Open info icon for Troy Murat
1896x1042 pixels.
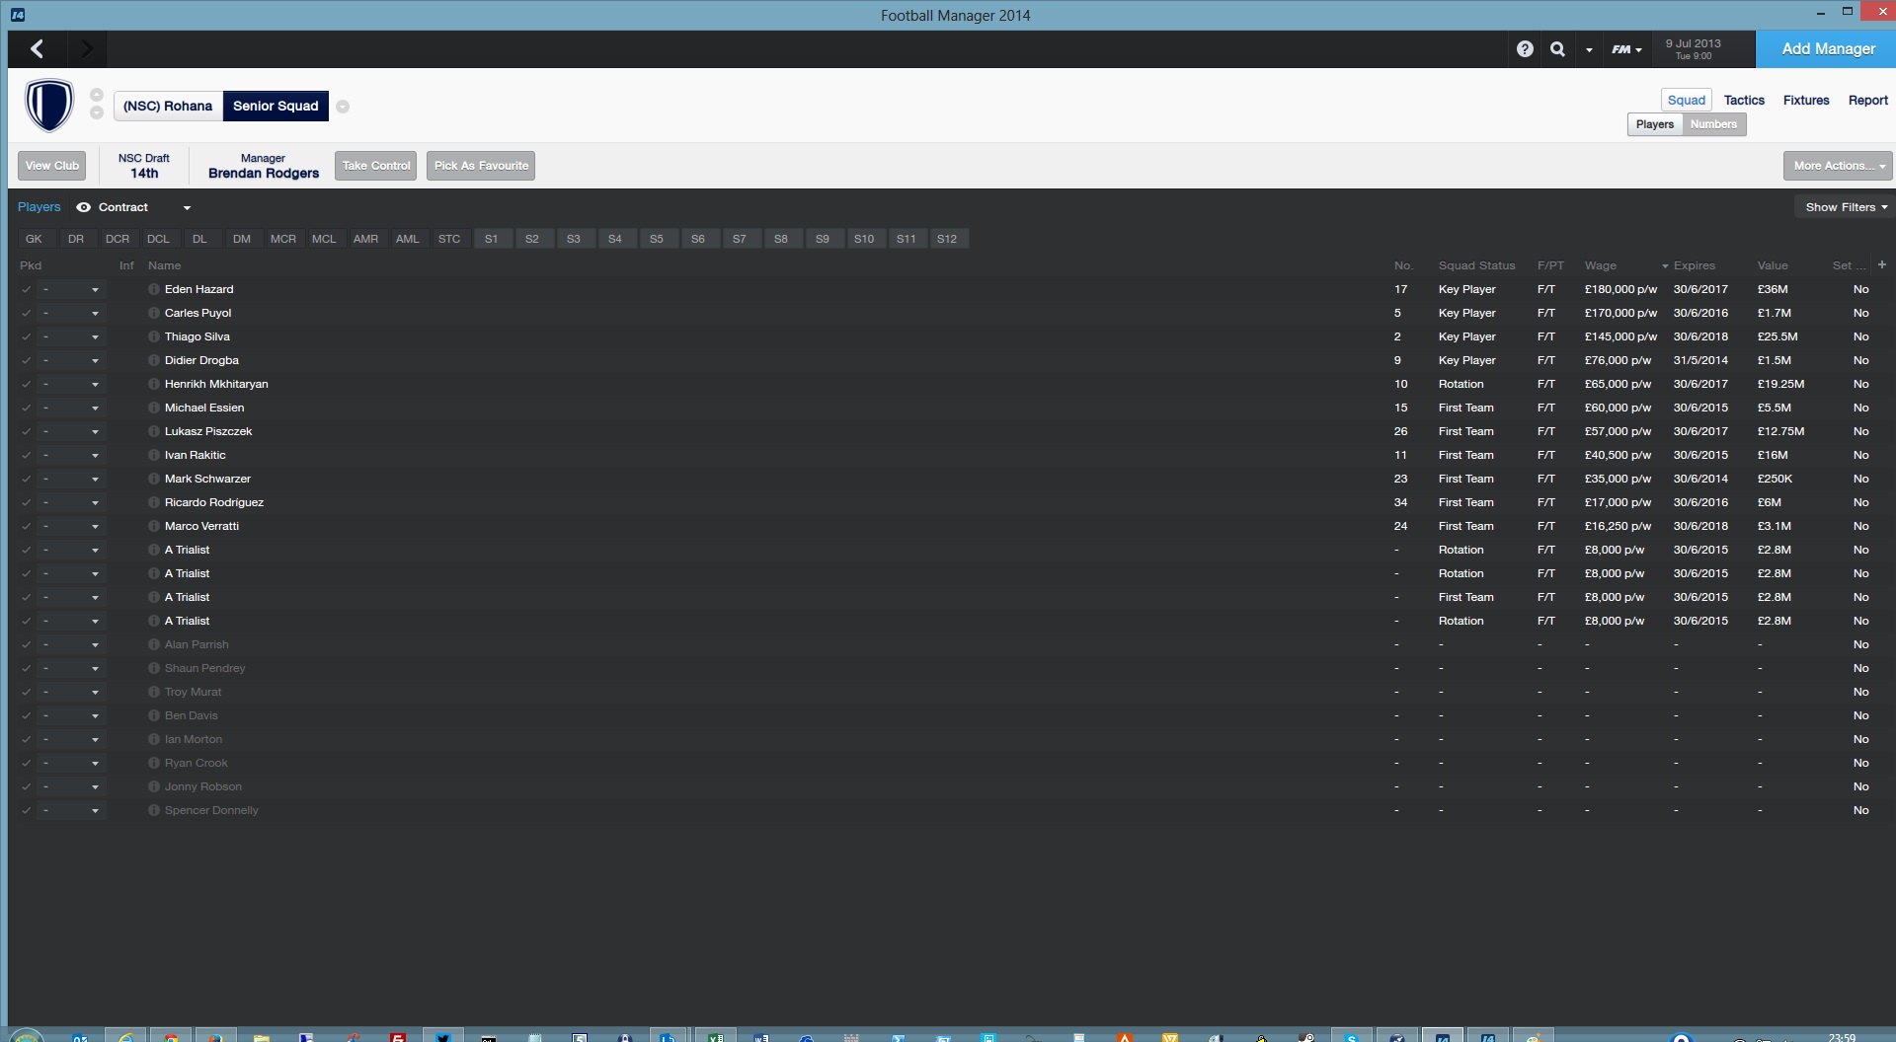(x=154, y=692)
